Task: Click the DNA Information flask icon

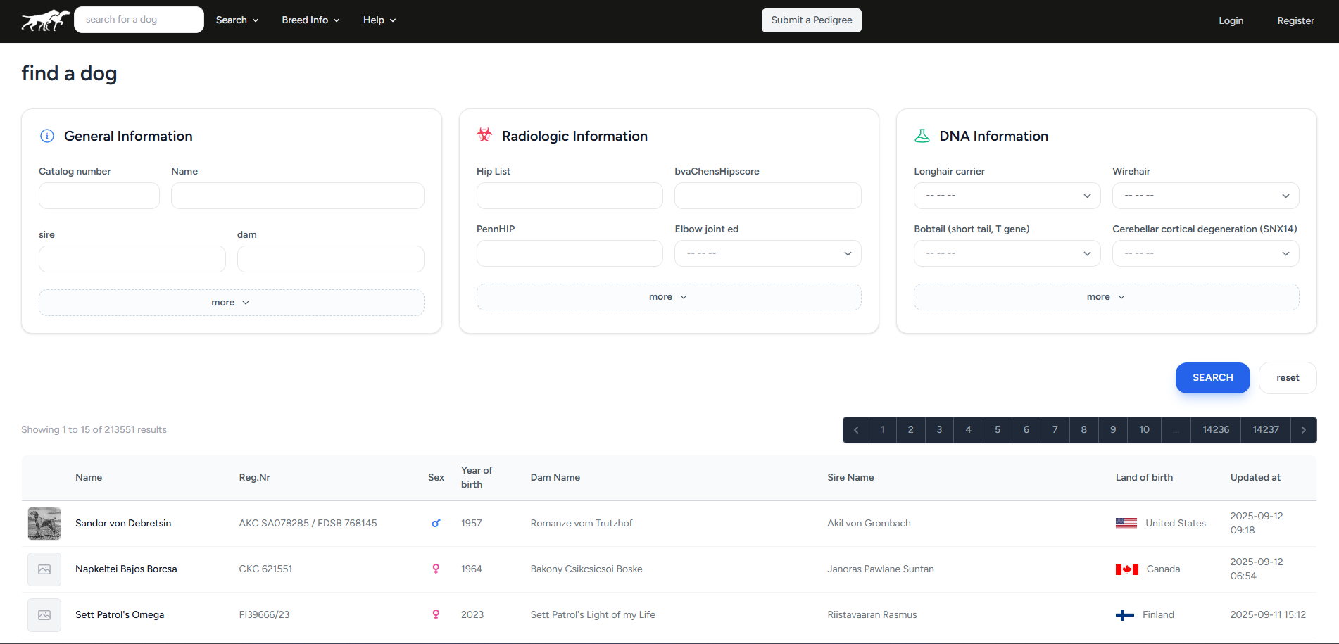Action: [x=922, y=136]
